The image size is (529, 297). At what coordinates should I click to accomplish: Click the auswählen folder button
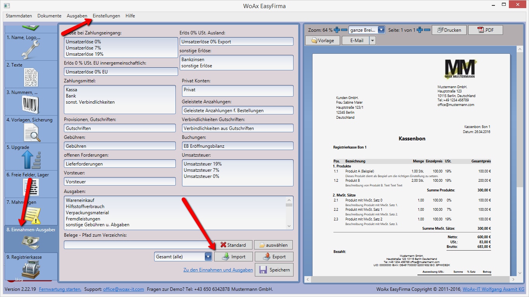(x=273, y=245)
